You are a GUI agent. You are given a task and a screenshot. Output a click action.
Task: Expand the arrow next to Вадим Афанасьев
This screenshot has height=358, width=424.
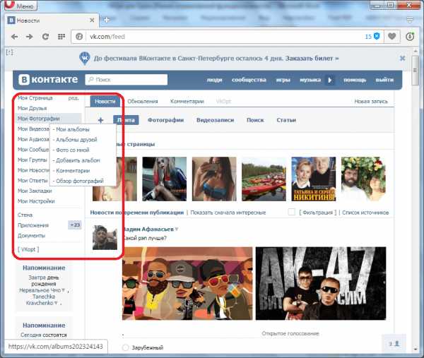pyautogui.click(x=177, y=229)
